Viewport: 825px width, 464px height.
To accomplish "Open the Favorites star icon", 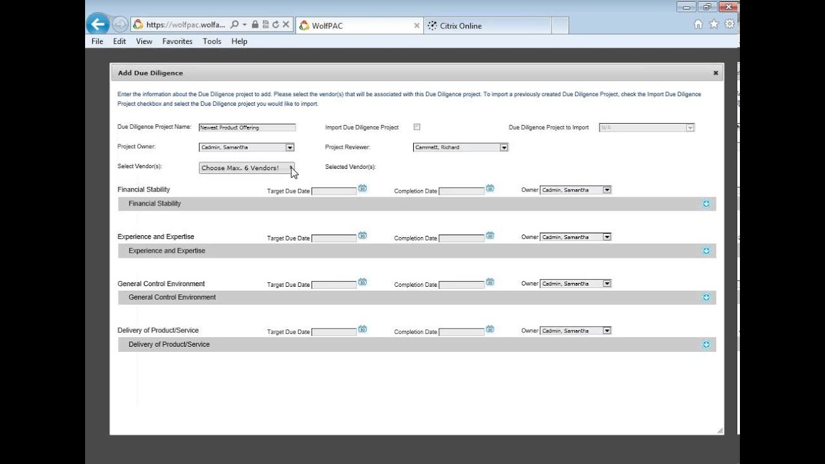I will point(713,24).
